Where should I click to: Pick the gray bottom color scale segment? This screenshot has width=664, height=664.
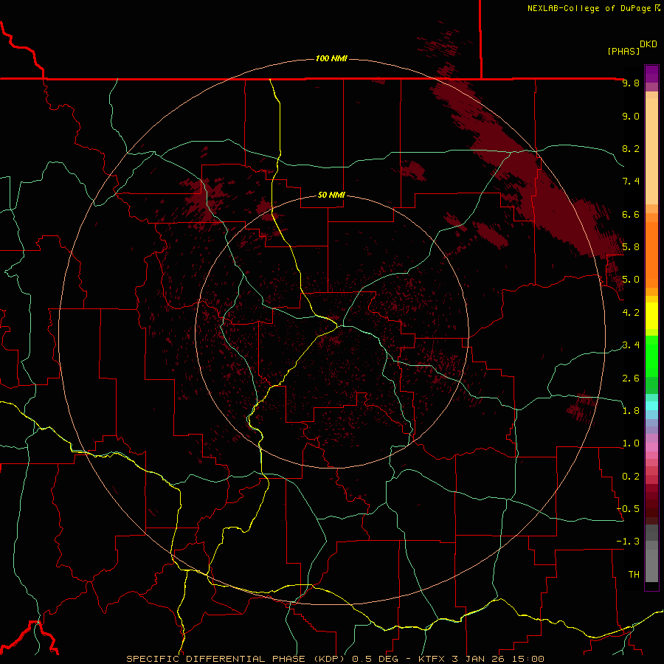pyautogui.click(x=651, y=565)
